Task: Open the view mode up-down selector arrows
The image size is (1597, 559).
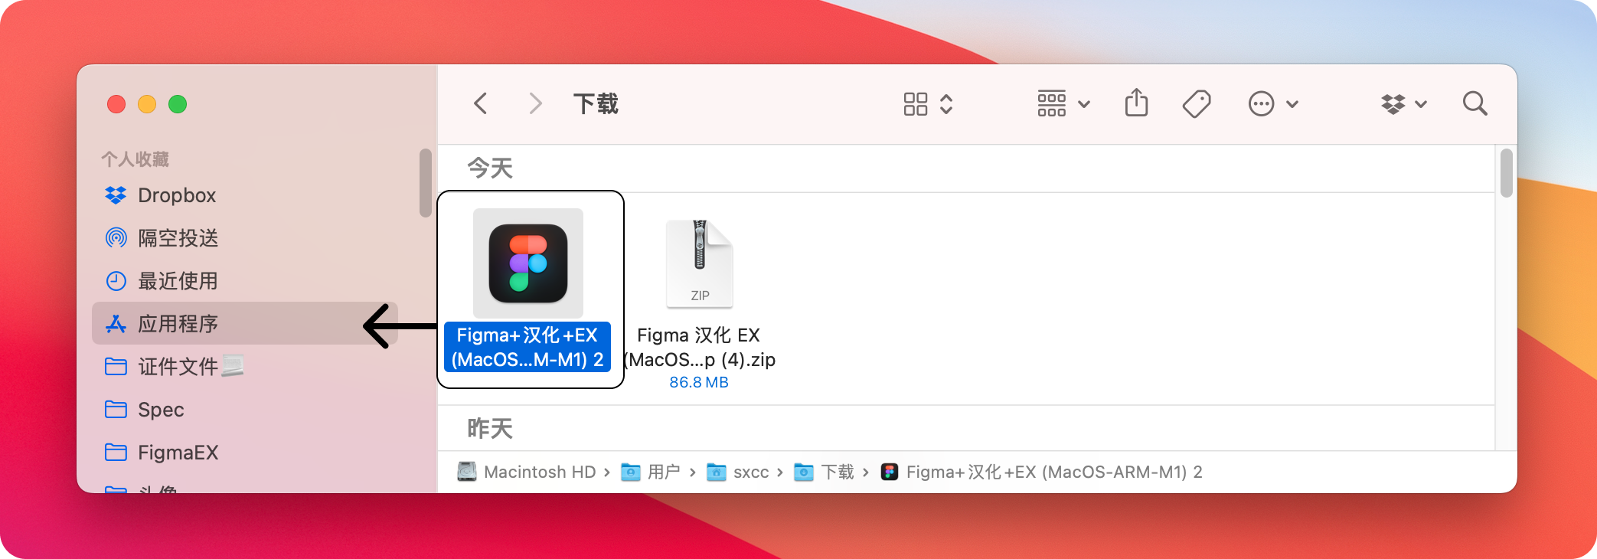Action: click(946, 104)
